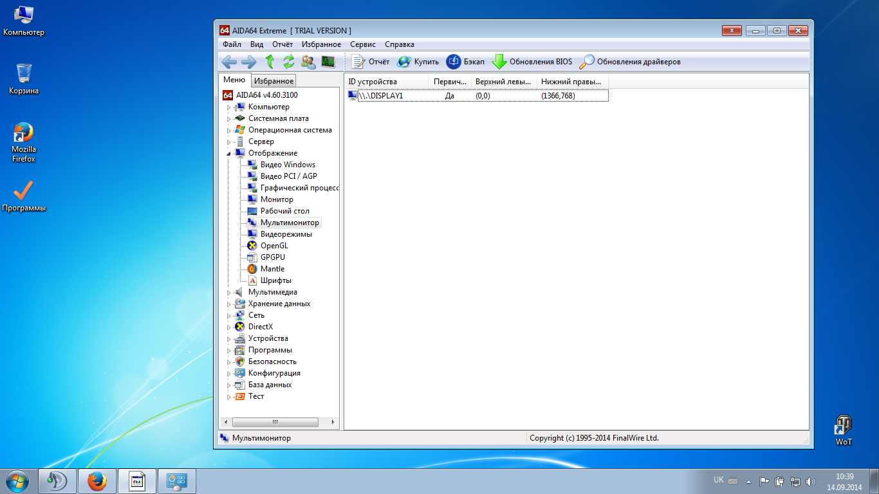Click the GPGPU icon in tree
Image resolution: width=879 pixels, height=494 pixels.
point(252,257)
